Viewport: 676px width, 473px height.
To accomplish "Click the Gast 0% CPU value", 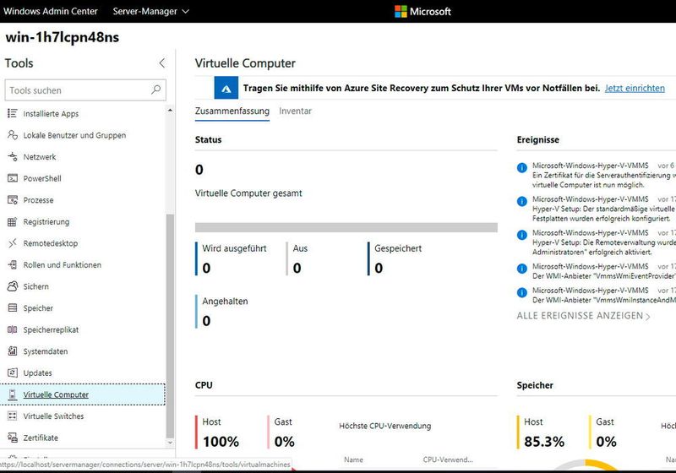I will [x=285, y=442].
